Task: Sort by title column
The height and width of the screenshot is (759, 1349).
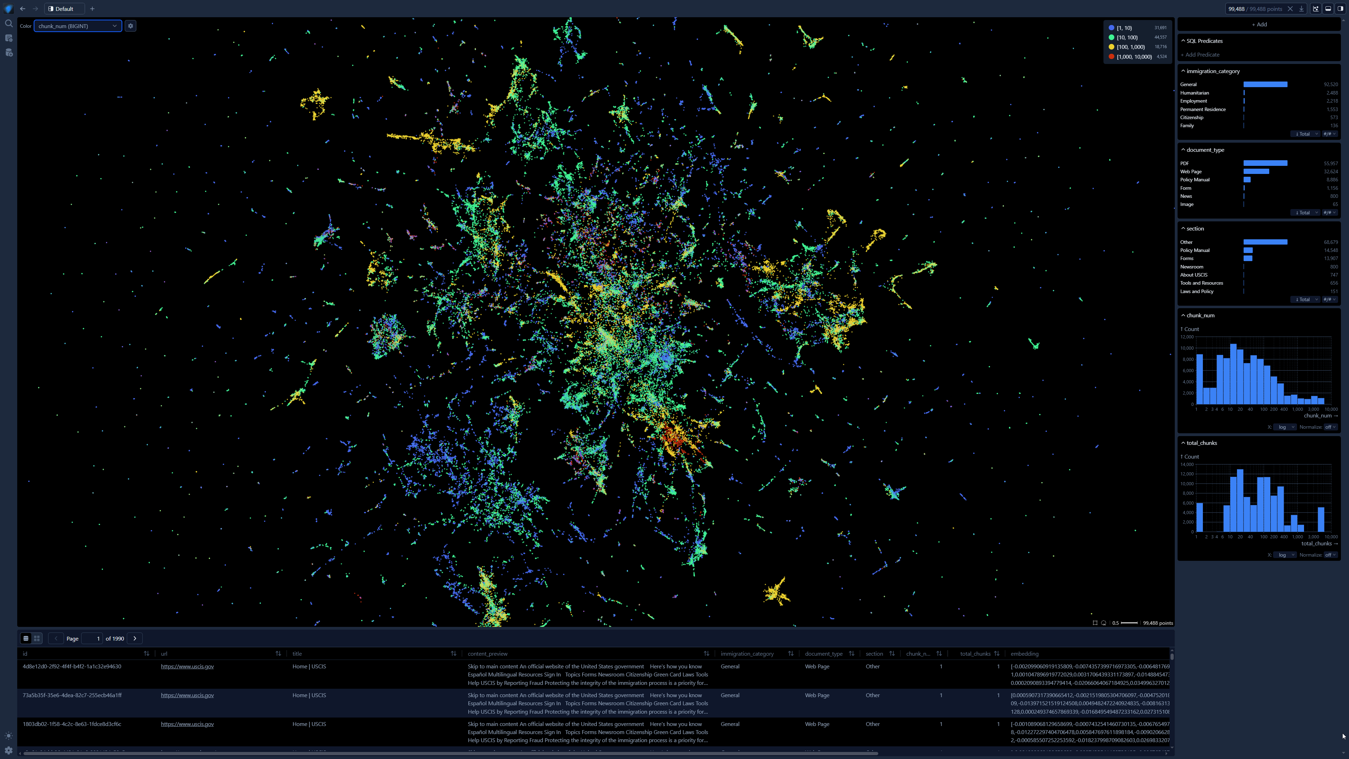Action: coord(453,653)
